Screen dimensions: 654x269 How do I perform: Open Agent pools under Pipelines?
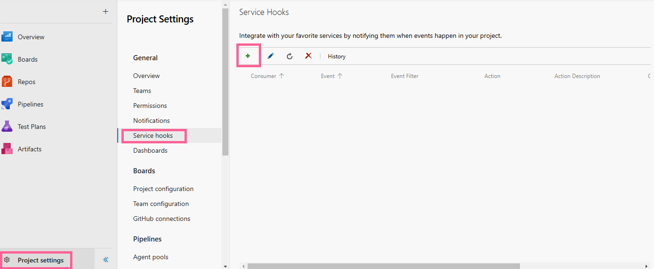coord(150,257)
